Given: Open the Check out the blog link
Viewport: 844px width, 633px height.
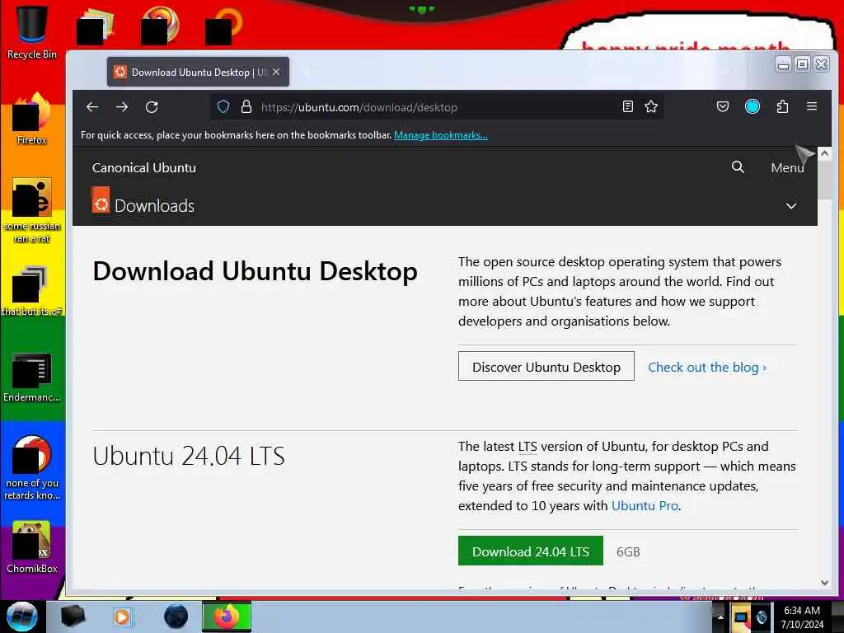Looking at the screenshot, I should pyautogui.click(x=707, y=367).
